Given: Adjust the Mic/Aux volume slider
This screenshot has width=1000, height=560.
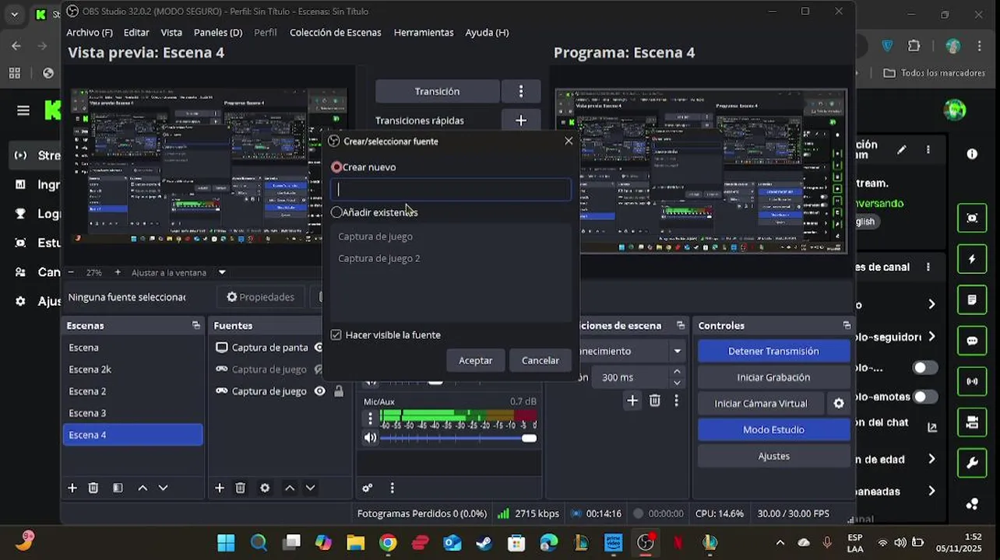Looking at the screenshot, I should point(459,438).
